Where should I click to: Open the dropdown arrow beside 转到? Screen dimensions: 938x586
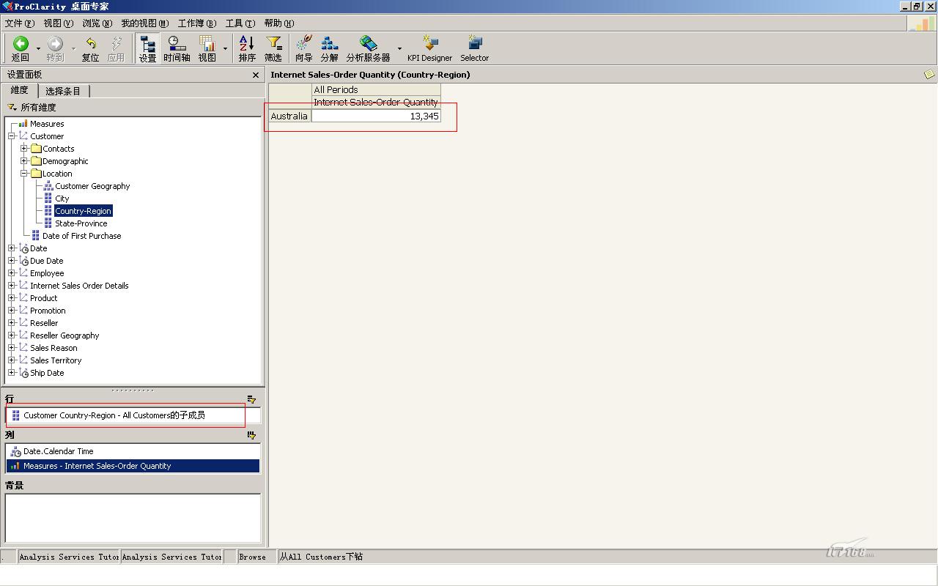click(73, 49)
